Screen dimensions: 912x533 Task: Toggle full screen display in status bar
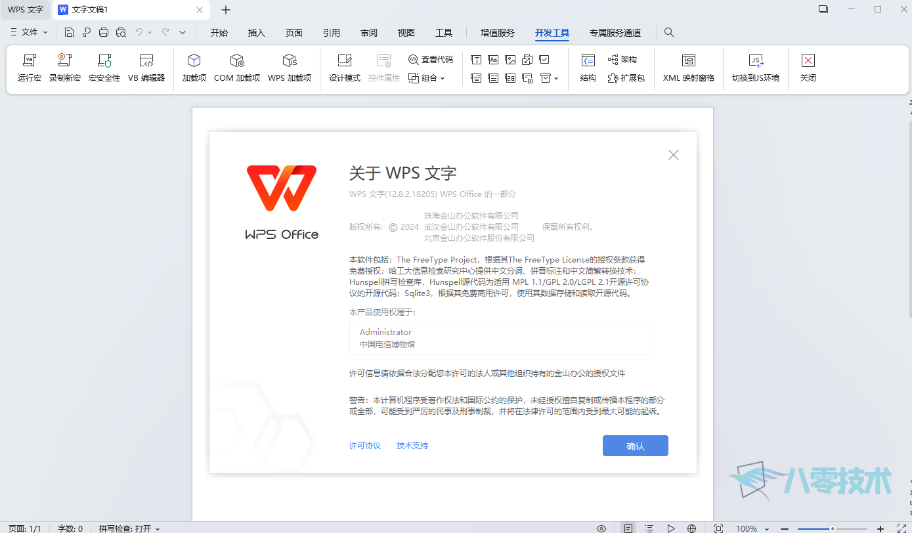(x=901, y=528)
